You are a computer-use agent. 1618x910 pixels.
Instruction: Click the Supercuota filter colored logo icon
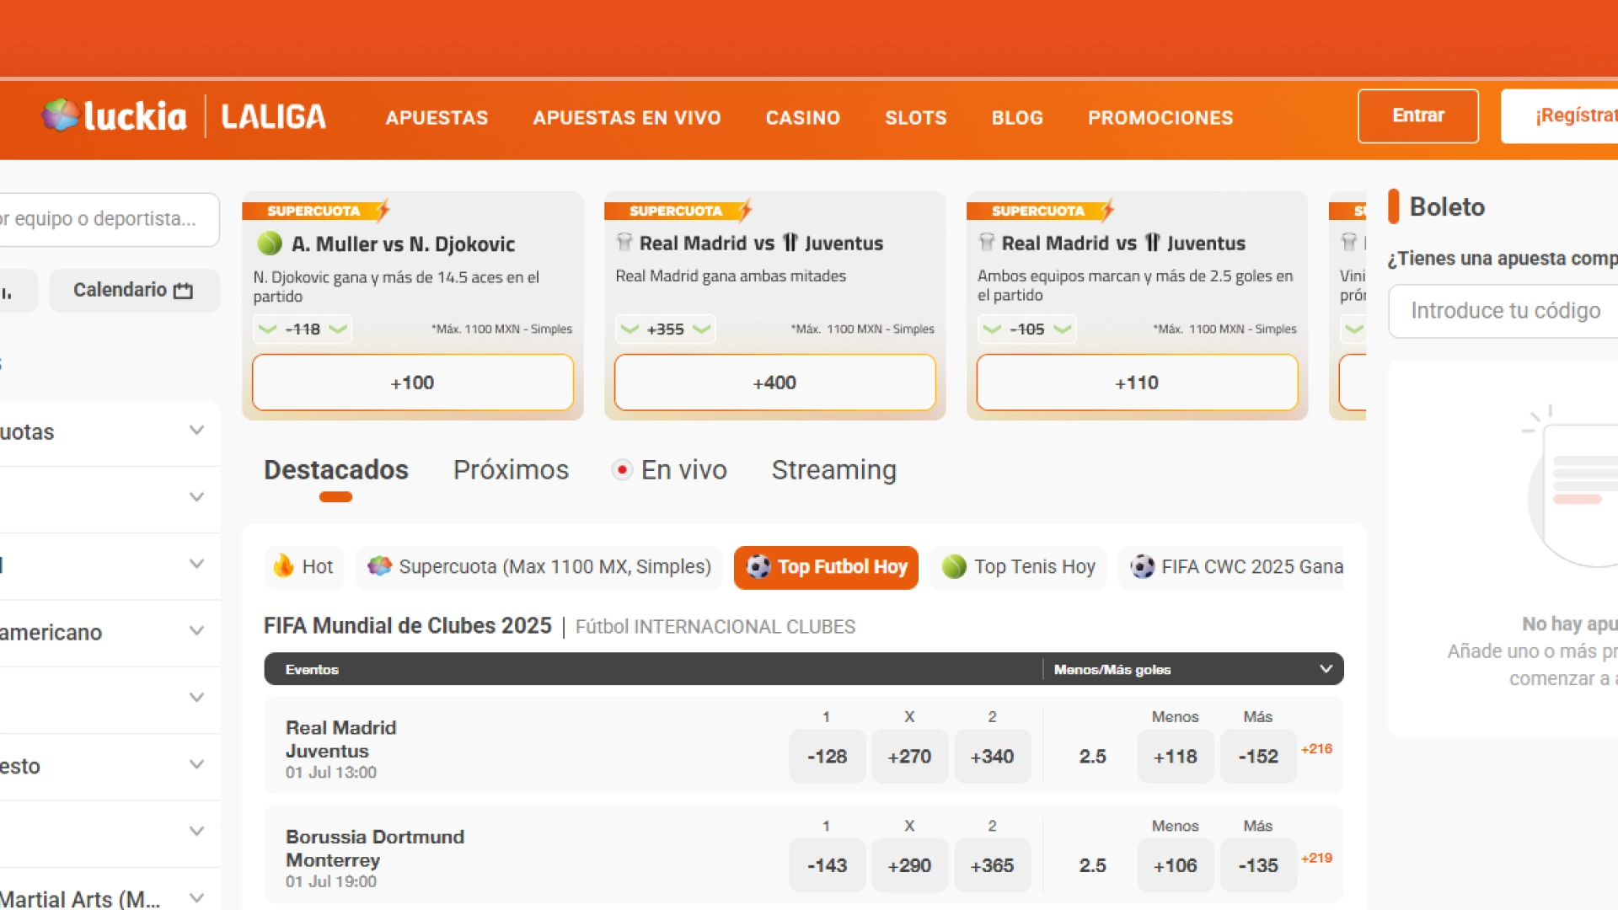380,566
